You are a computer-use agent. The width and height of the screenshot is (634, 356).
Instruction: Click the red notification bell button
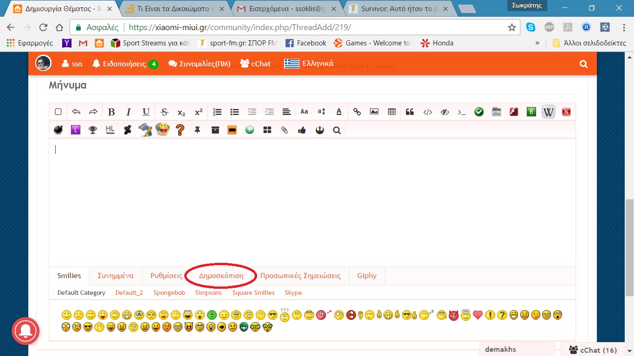click(x=26, y=331)
